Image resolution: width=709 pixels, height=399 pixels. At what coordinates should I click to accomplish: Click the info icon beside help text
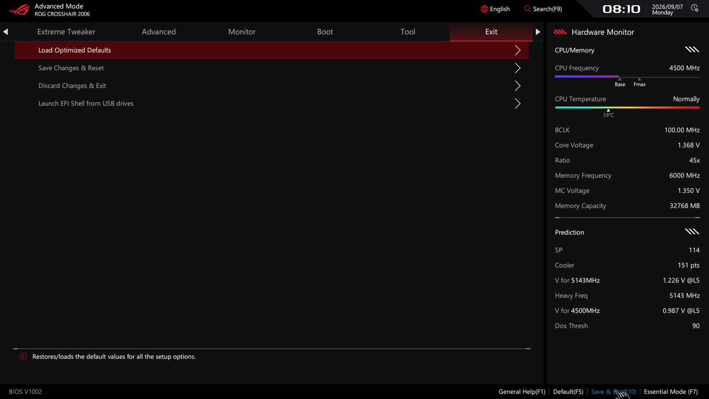23,356
